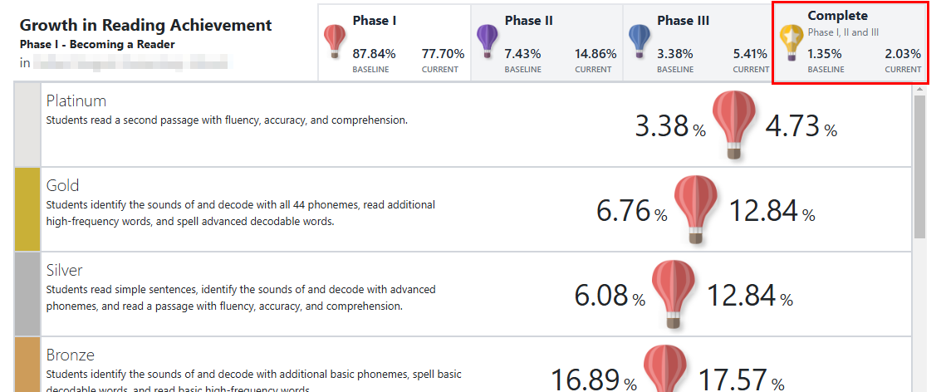
Task: Open the Phase III tab
Action: [698, 42]
